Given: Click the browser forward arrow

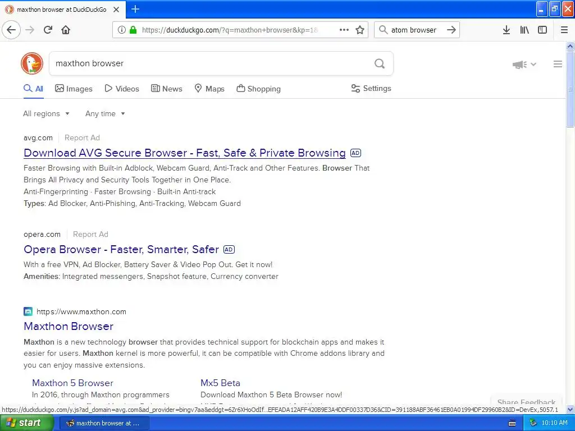Looking at the screenshot, I should tap(30, 30).
